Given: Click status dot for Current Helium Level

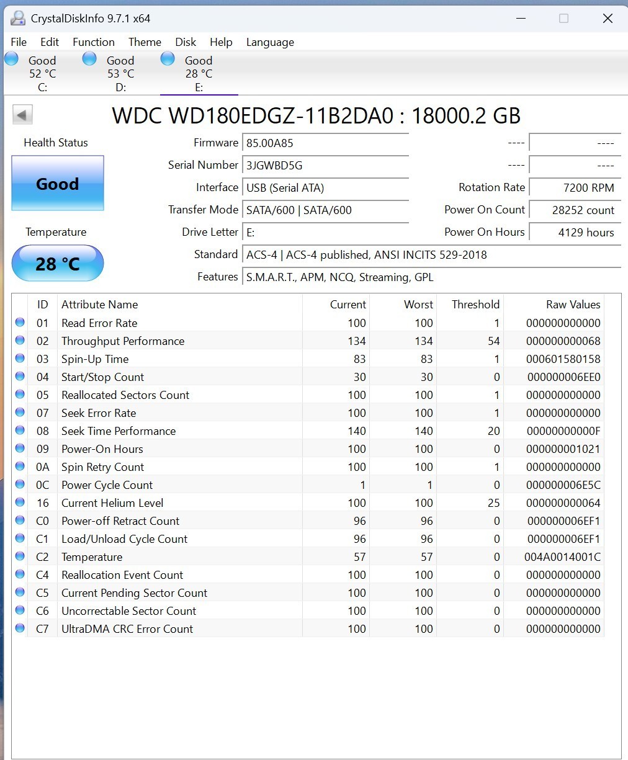Looking at the screenshot, I should click(x=20, y=503).
